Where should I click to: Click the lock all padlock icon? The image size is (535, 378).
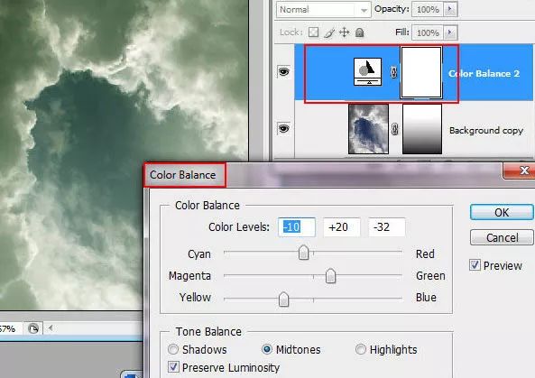pos(359,32)
